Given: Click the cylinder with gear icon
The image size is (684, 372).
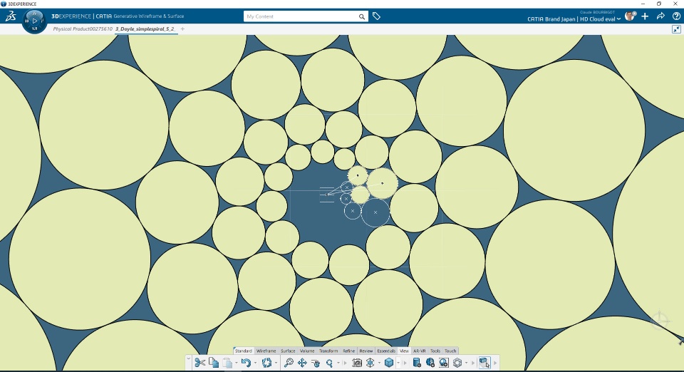Looking at the screenshot, I should tap(417, 363).
